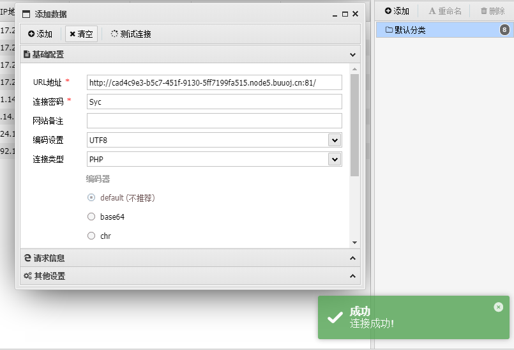The image size is (514, 350).
Task: Click the form's vertical scrollbar thumb
Action: point(354,125)
